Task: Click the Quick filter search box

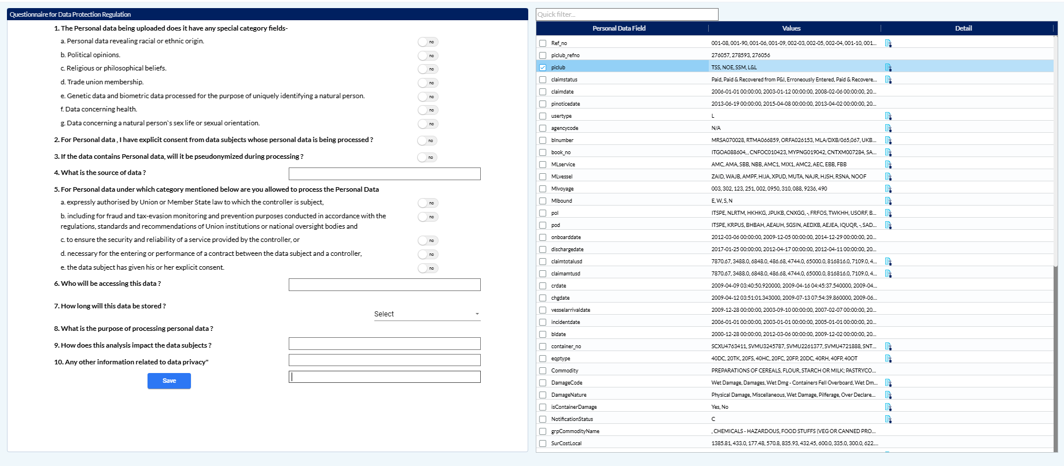Action: click(627, 14)
